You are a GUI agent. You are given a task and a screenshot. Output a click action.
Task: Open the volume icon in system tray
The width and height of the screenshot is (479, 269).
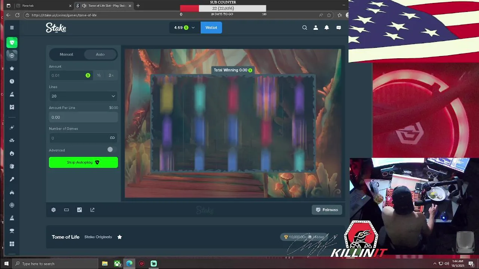click(x=446, y=264)
